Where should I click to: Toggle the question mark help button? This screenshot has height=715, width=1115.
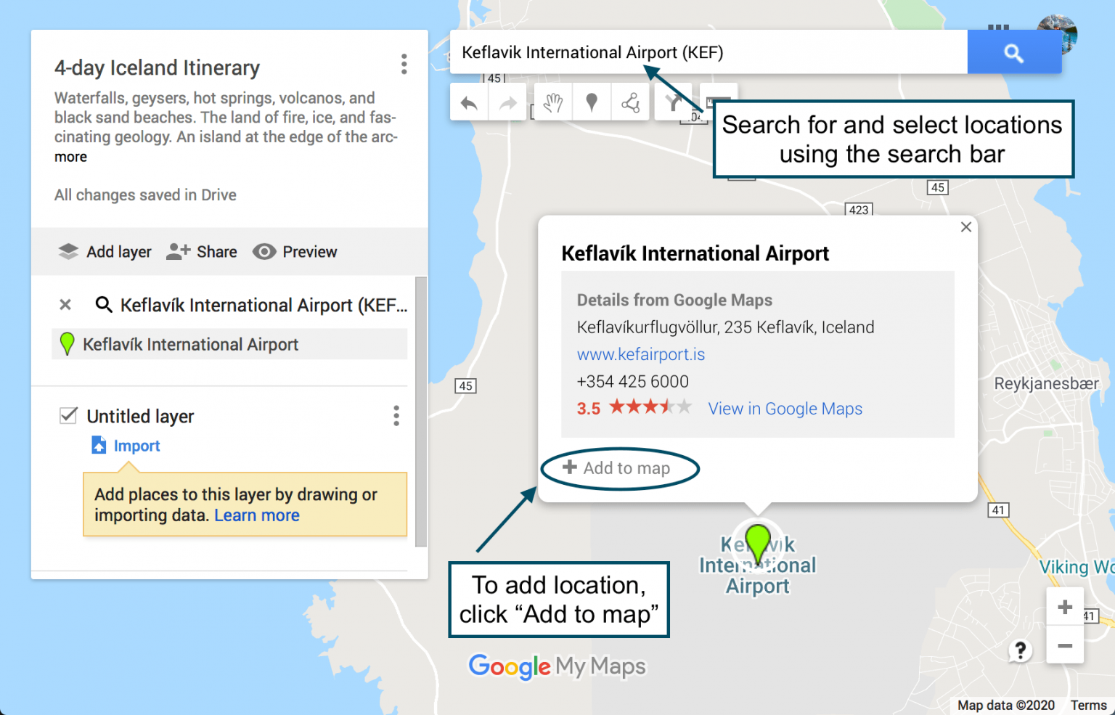(1021, 650)
